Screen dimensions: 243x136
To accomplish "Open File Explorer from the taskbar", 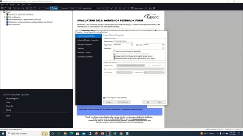I will (65, 133).
